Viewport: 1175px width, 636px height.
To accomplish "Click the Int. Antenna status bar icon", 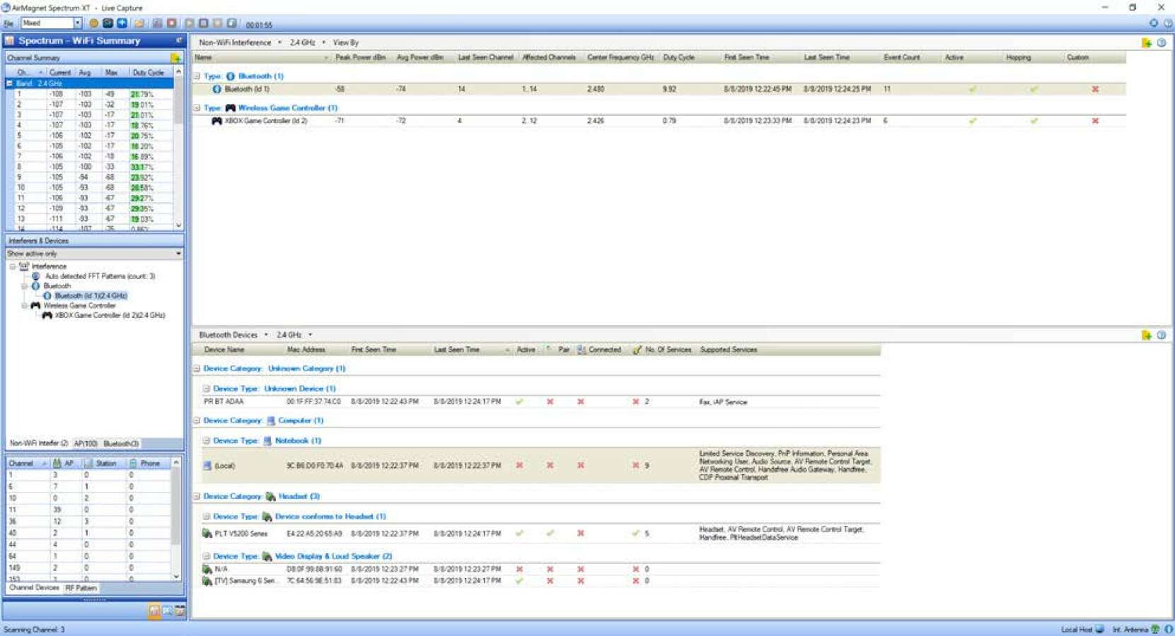I will coord(1155,629).
